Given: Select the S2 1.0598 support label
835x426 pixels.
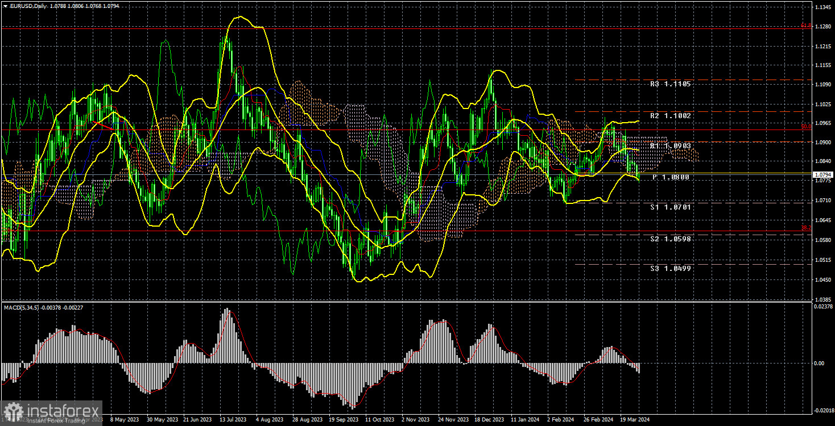Looking at the screenshot, I should [671, 239].
